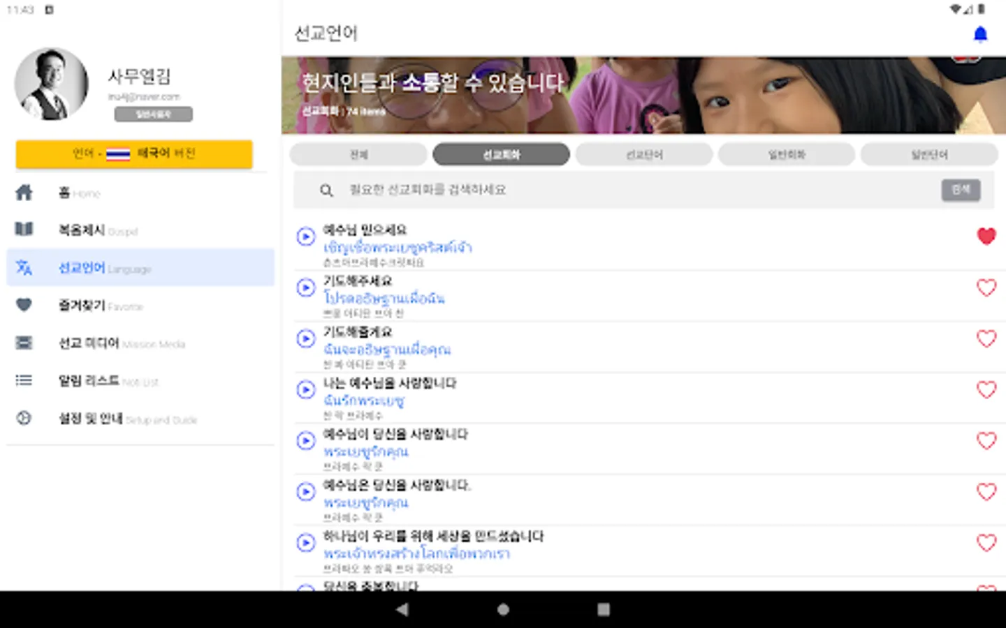
Task: Favorite the 예수님이 당신을 사랑합니다 heart
Action: (986, 441)
